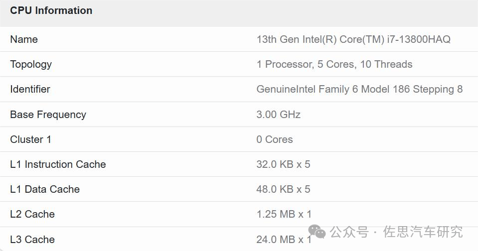The width and height of the screenshot is (478, 251).
Task: Select the L1 Instruction Cache label
Action: point(58,164)
